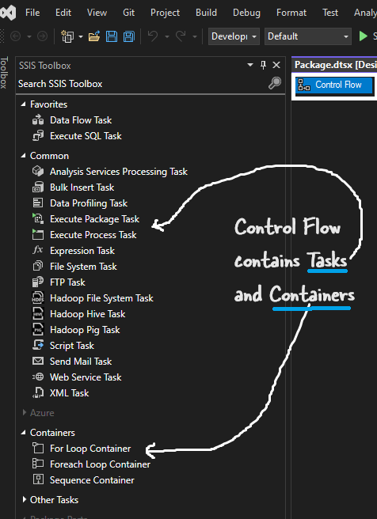Viewport: 377px width, 519px height.
Task: Click the Data Flow Task icon
Action: [x=38, y=119]
